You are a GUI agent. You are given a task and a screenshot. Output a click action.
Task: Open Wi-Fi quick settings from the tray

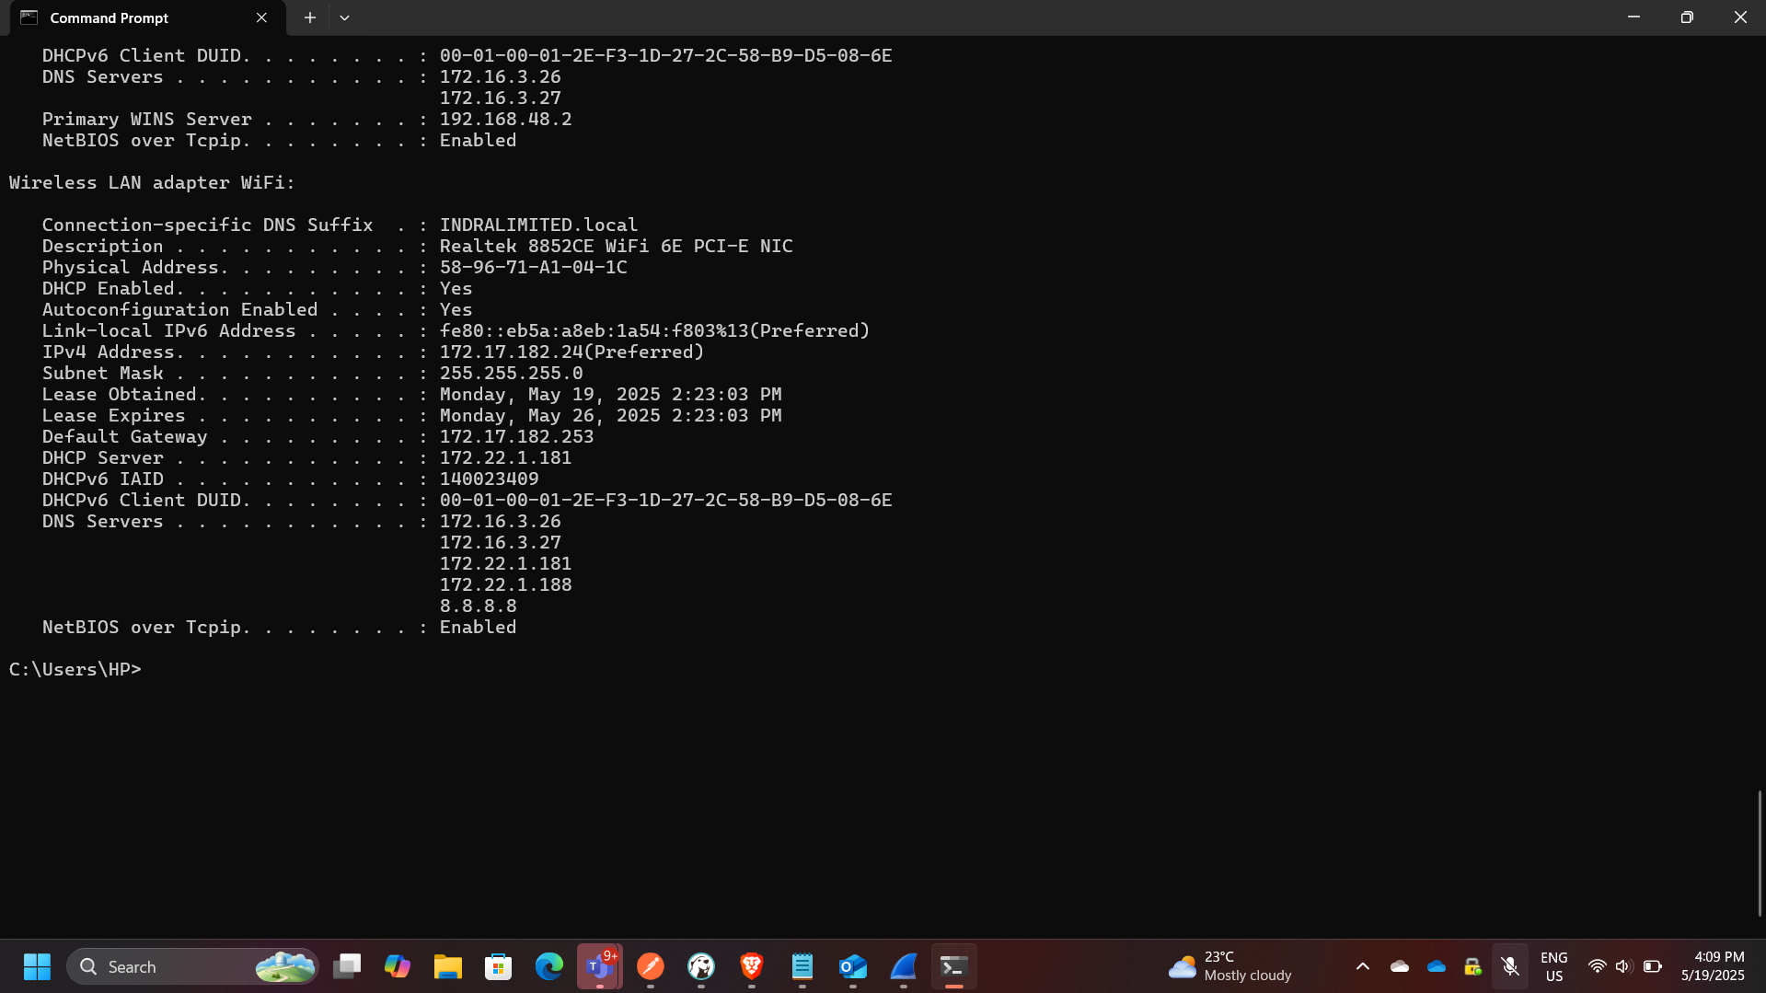click(x=1596, y=966)
